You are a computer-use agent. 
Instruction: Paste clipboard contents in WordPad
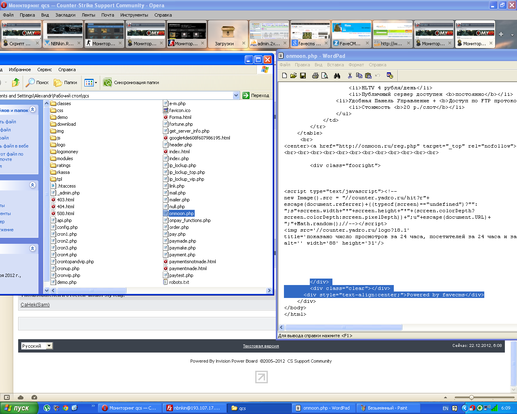(368, 76)
